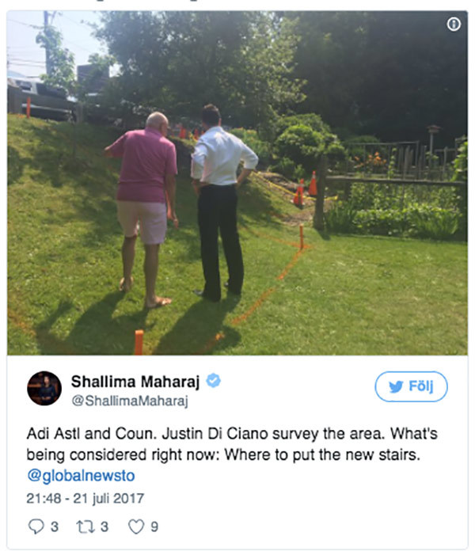Click the reply speech bubble icon
The height and width of the screenshot is (555, 475).
tap(36, 526)
